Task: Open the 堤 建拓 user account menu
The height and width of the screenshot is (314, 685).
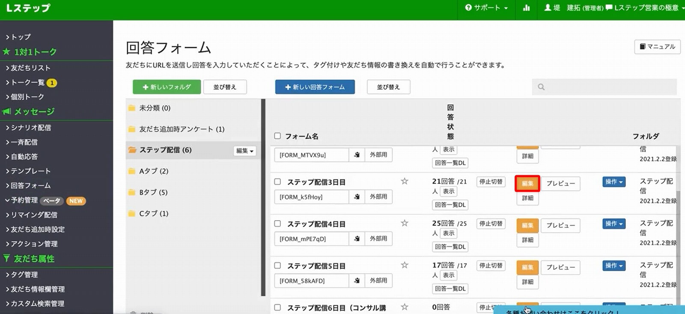Action: pyautogui.click(x=574, y=8)
